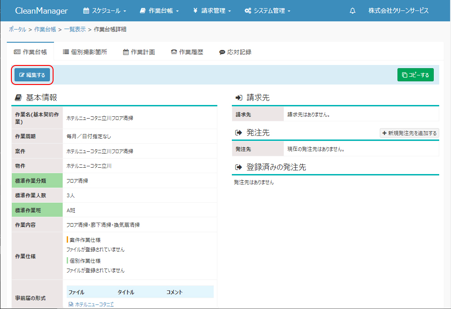Open 株式会社クリーンサービス account menu

(x=398, y=11)
